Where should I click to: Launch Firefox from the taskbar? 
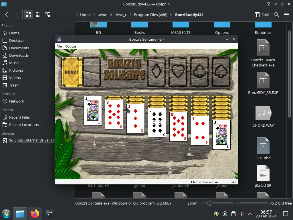click(x=35, y=214)
